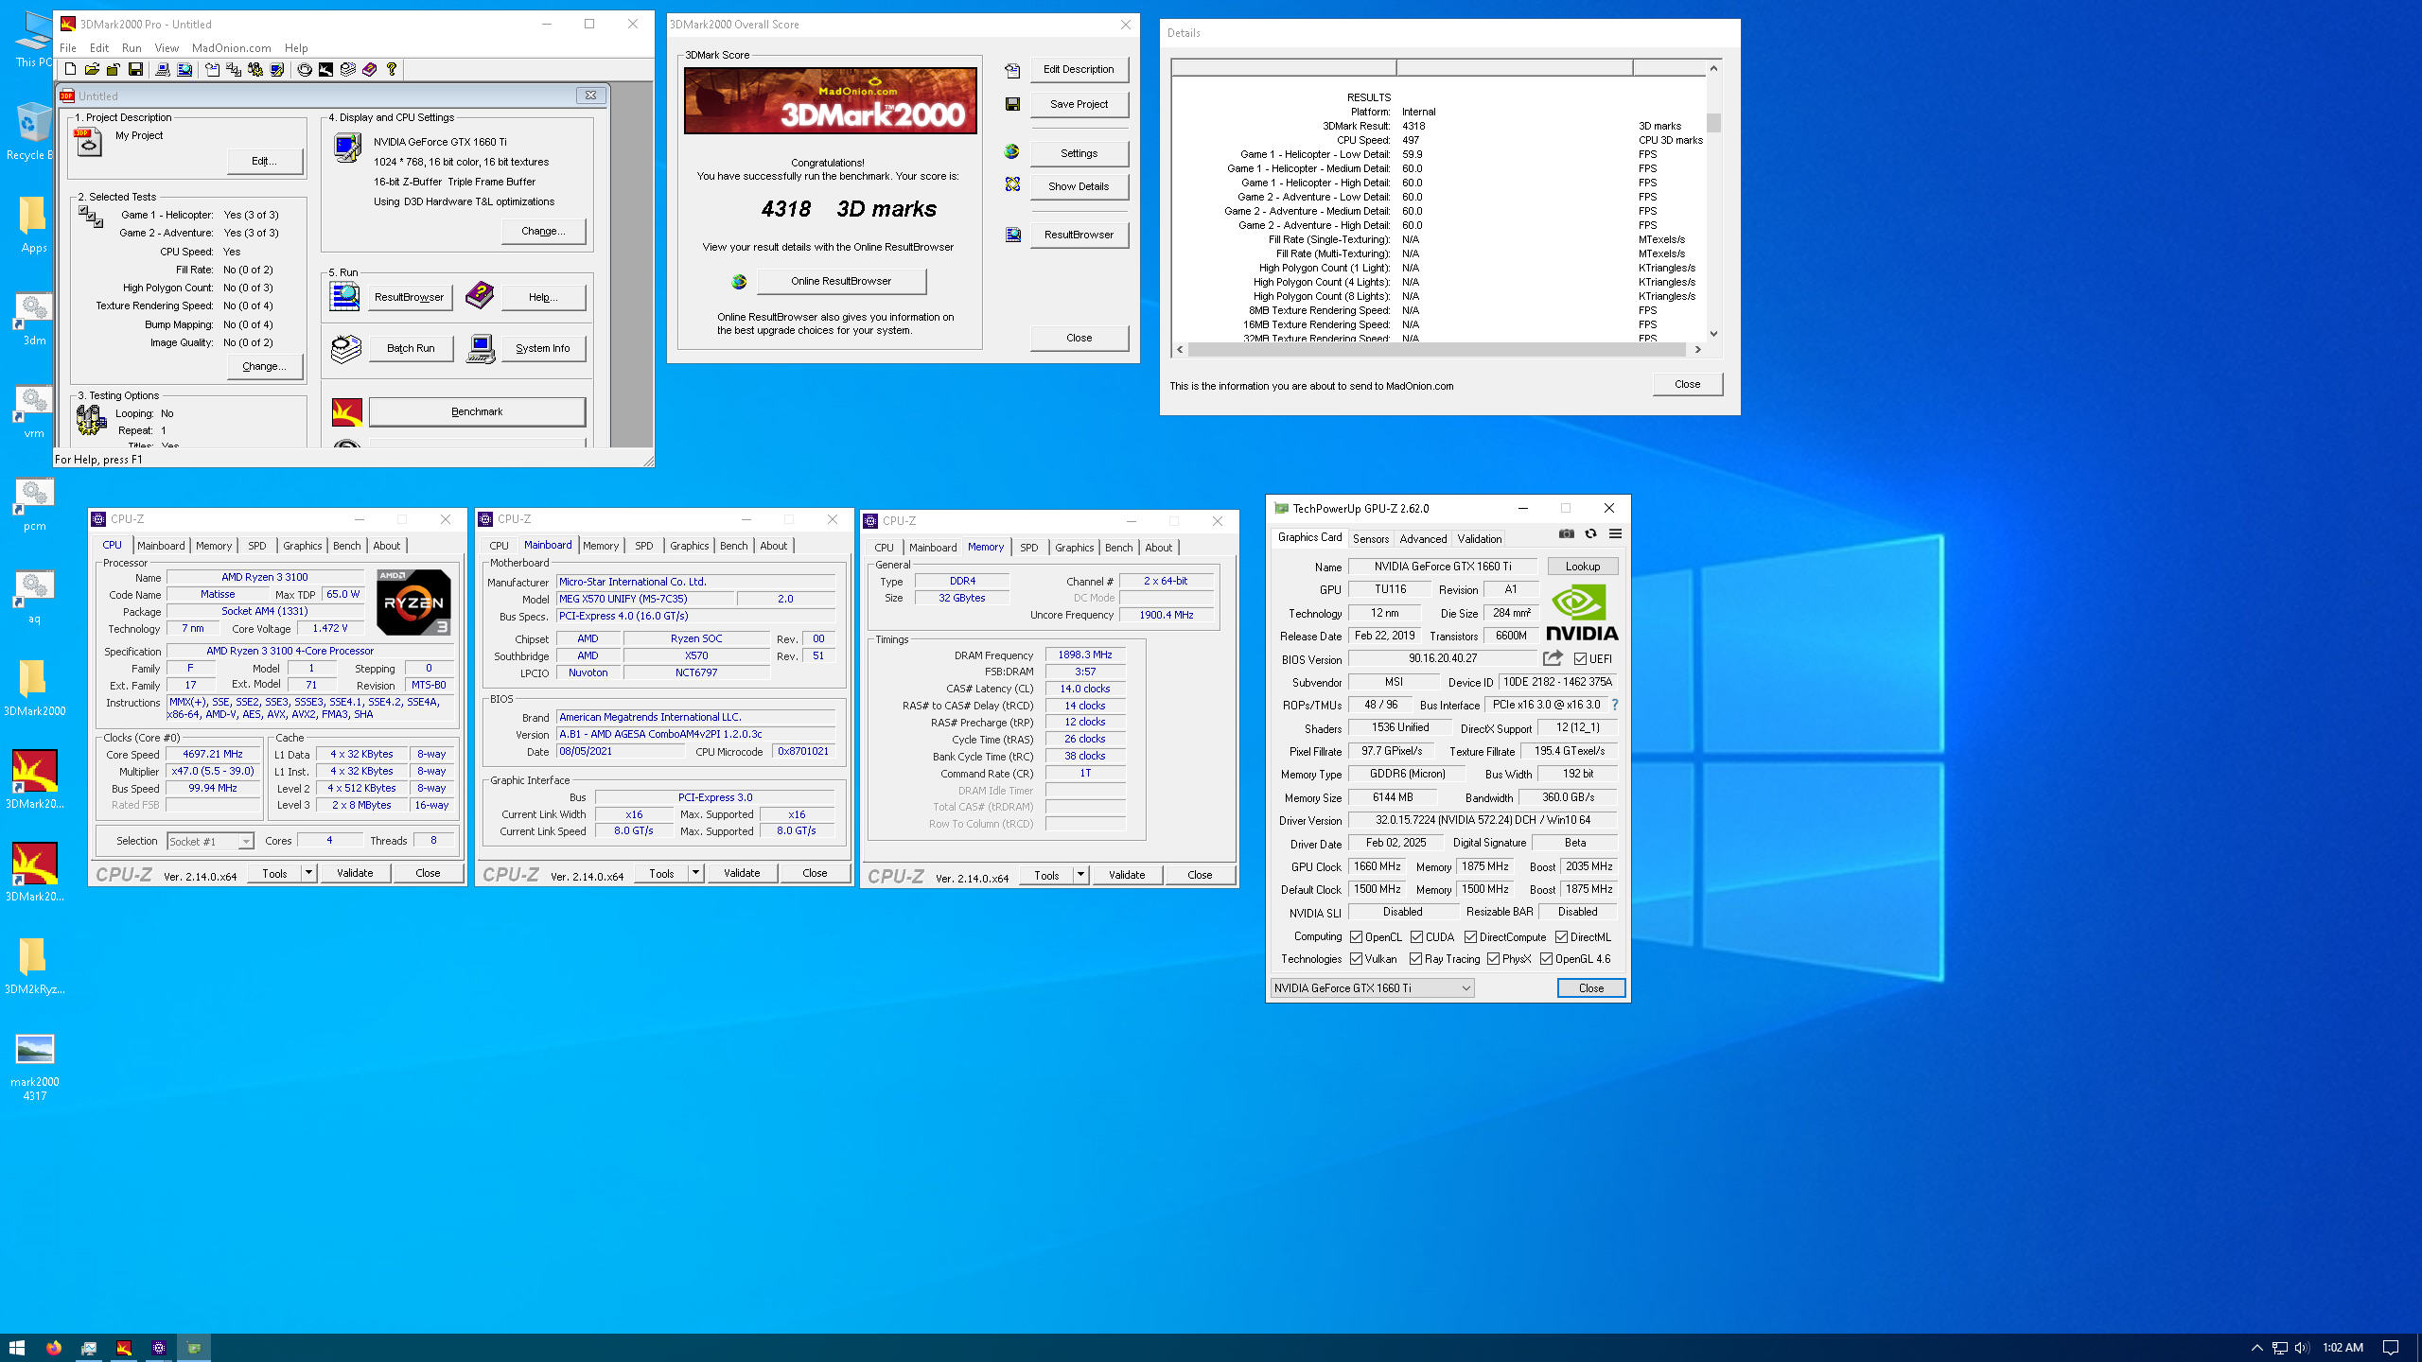Toggle the DirectML checkbox
This screenshot has height=1362, width=2422.
pyautogui.click(x=1561, y=937)
